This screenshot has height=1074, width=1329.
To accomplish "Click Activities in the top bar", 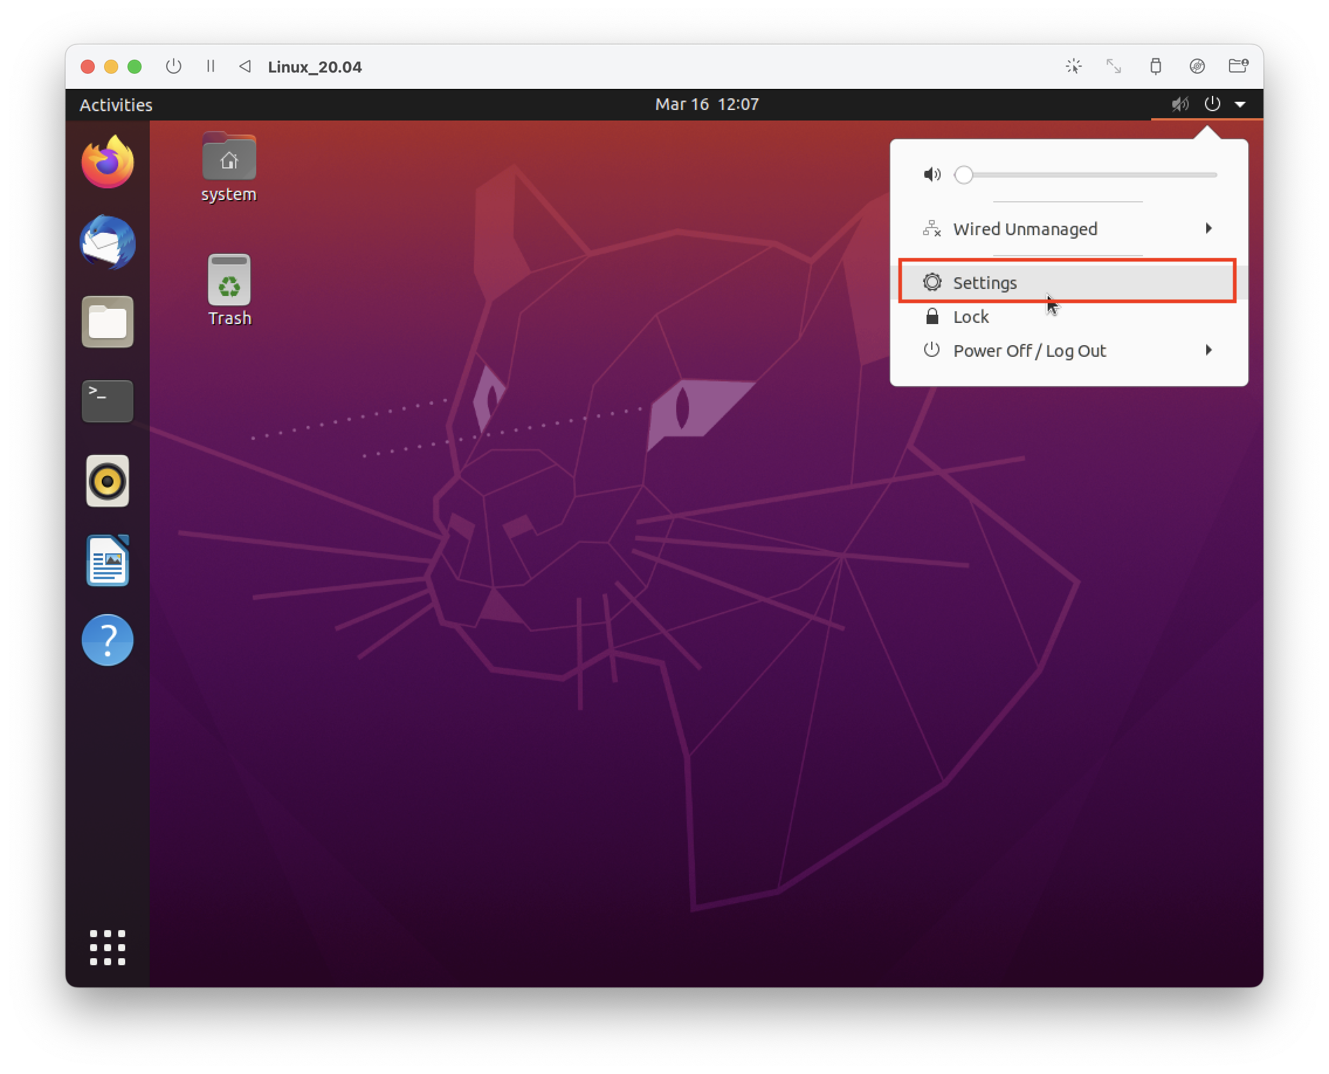I will 116,105.
